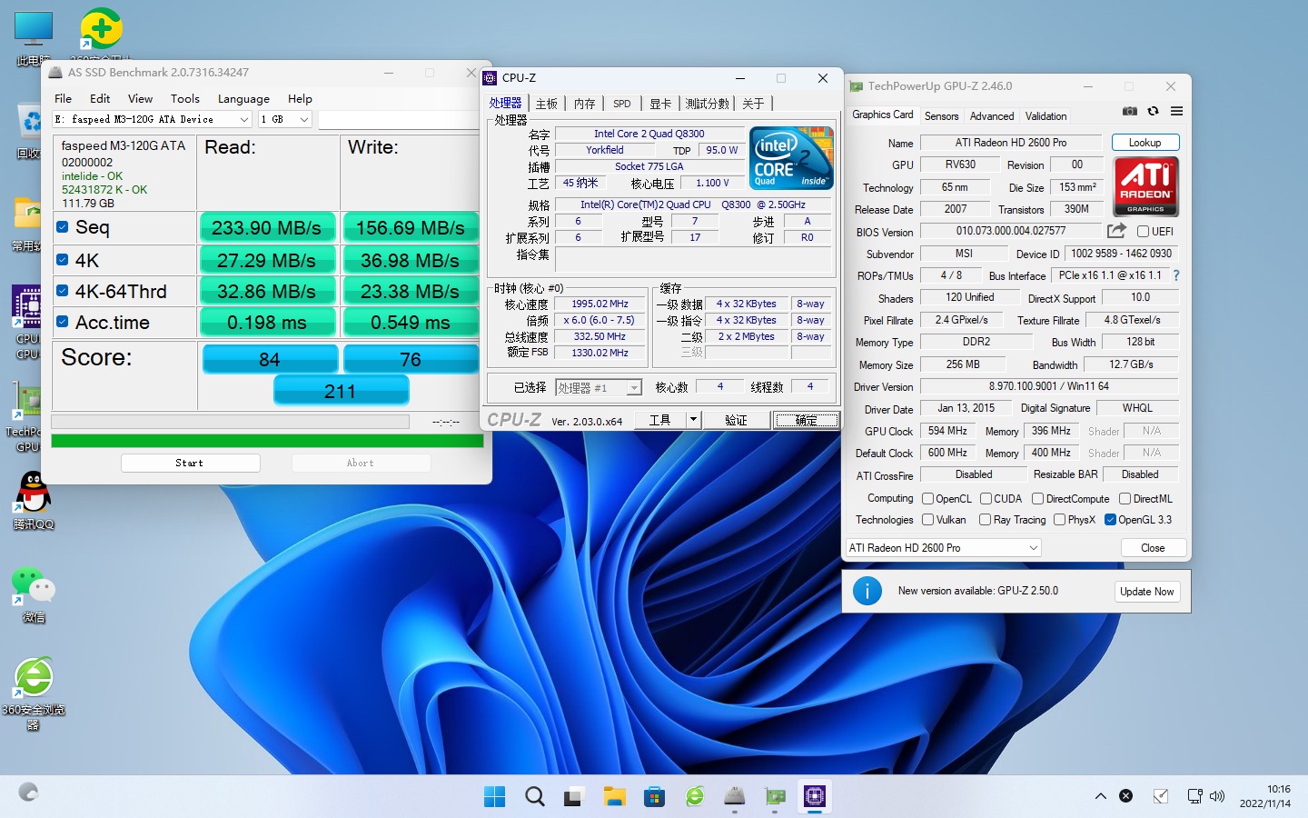The height and width of the screenshot is (818, 1308).
Task: Click the 确定 button in CPU-Z
Action: [806, 420]
